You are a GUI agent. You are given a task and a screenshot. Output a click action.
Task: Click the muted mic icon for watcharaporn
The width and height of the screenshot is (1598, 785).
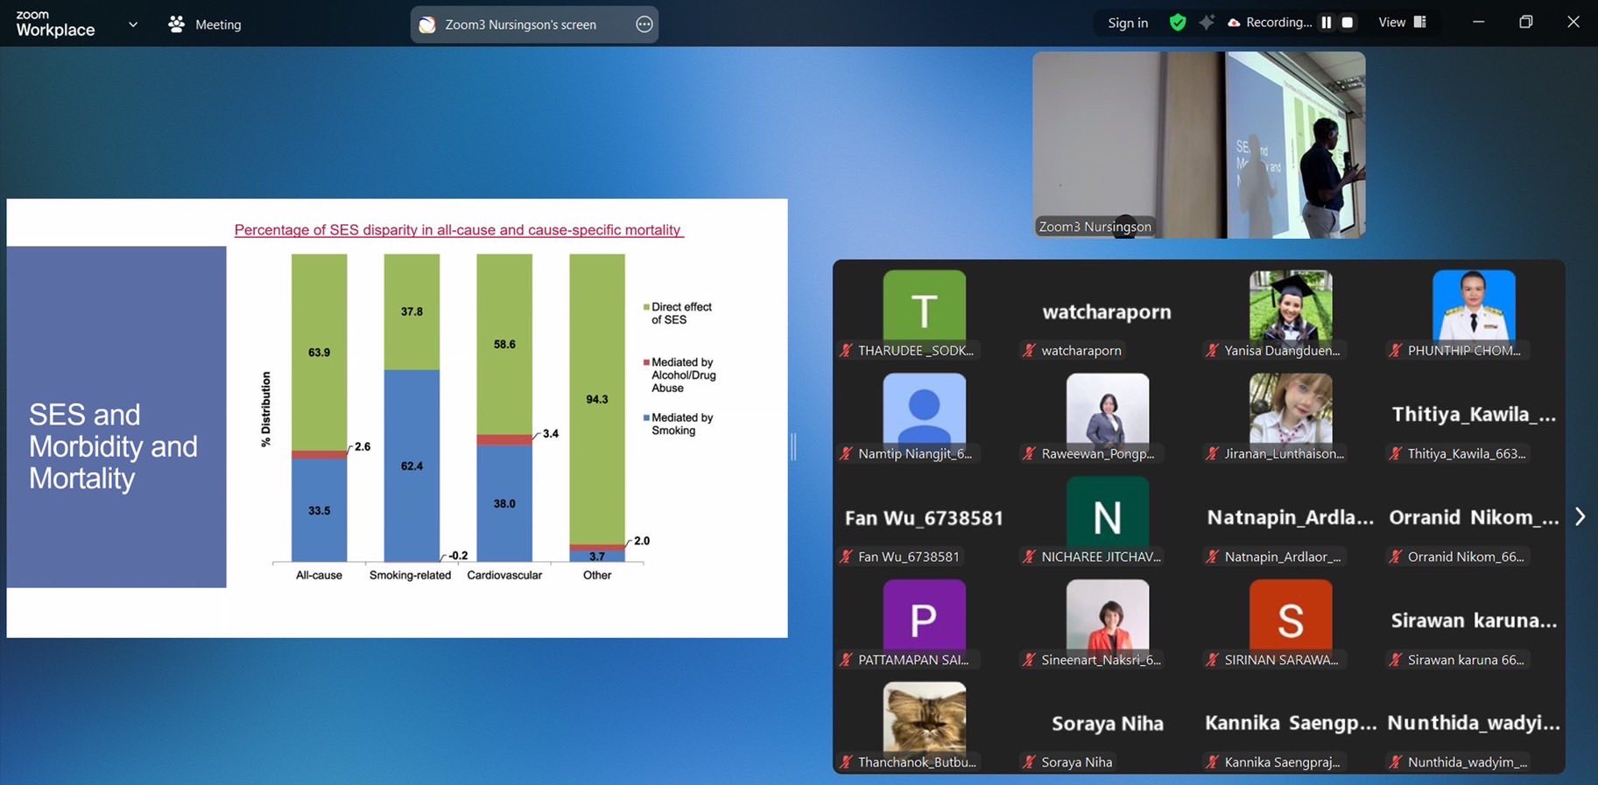(x=1029, y=351)
